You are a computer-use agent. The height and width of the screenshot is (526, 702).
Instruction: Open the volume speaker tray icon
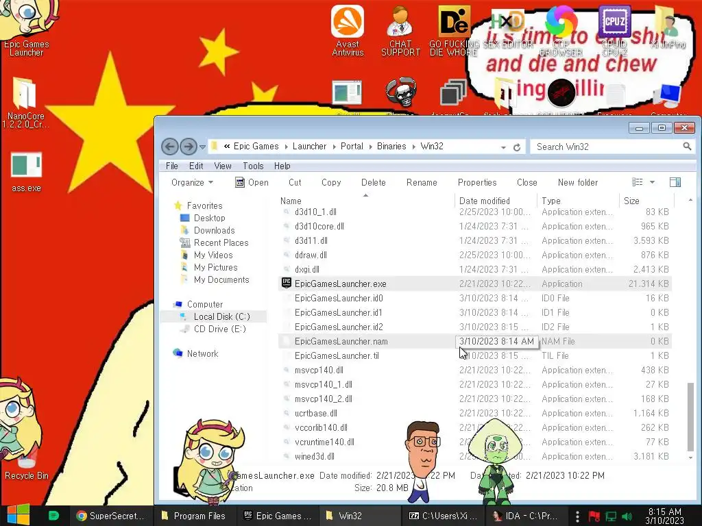pos(627,516)
